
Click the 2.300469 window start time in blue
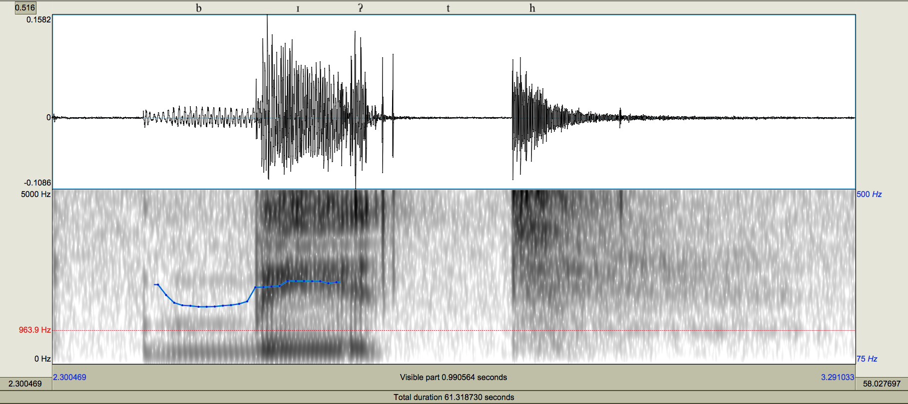tap(69, 377)
